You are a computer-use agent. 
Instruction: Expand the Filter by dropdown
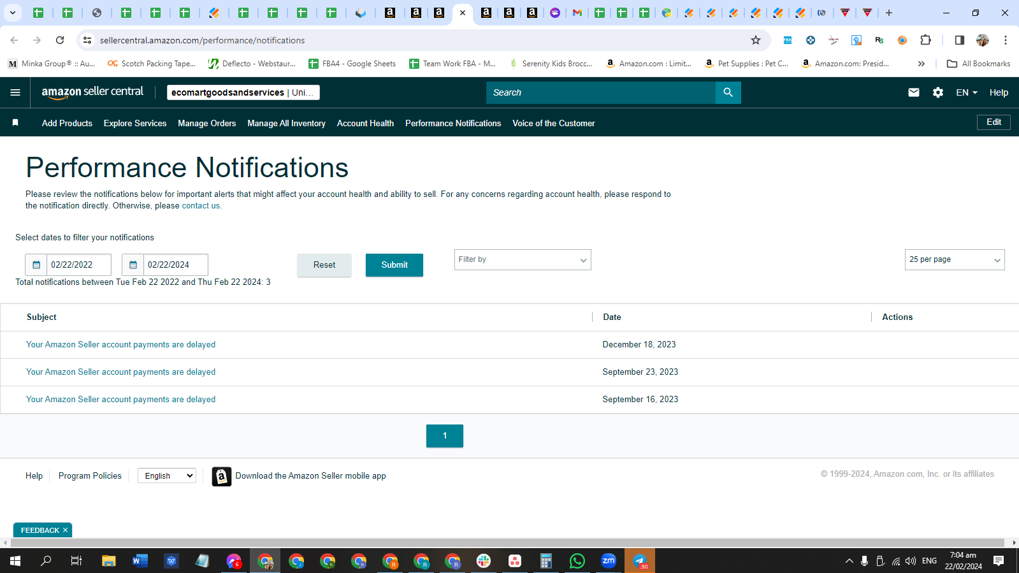523,259
